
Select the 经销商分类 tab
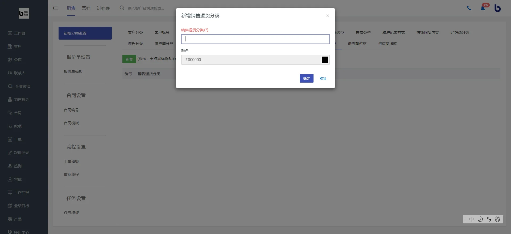click(460, 32)
